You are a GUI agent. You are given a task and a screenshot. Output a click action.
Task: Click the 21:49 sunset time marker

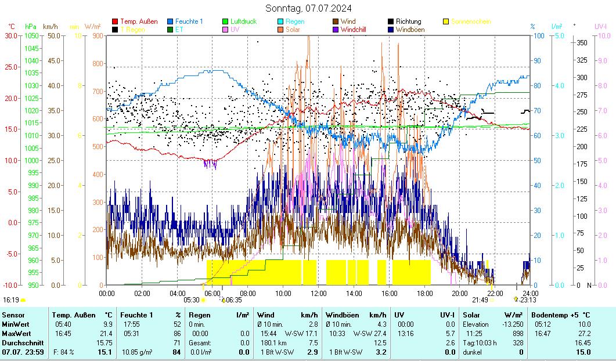pos(480,300)
